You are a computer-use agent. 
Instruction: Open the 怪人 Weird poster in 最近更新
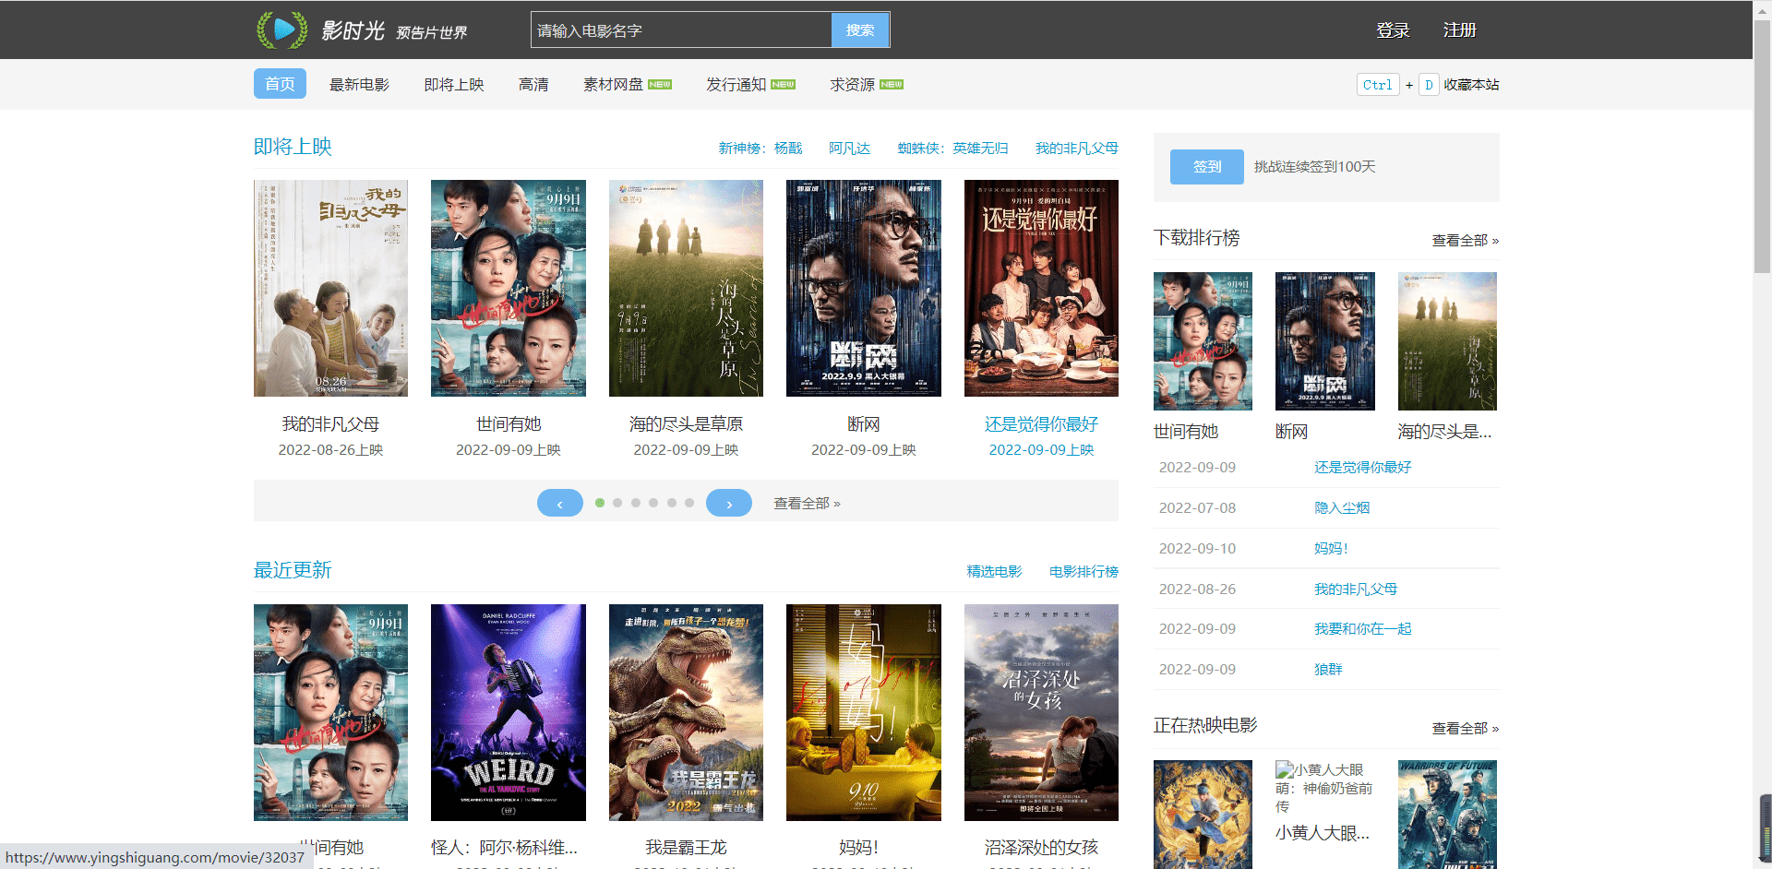[x=509, y=712]
